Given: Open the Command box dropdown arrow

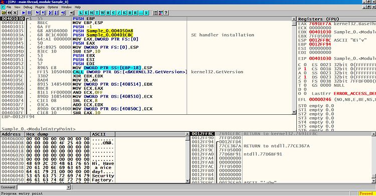Looking at the screenshot, I should (x=69, y=187).
